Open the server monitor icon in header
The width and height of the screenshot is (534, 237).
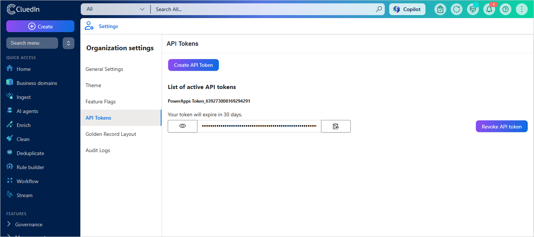click(x=473, y=9)
